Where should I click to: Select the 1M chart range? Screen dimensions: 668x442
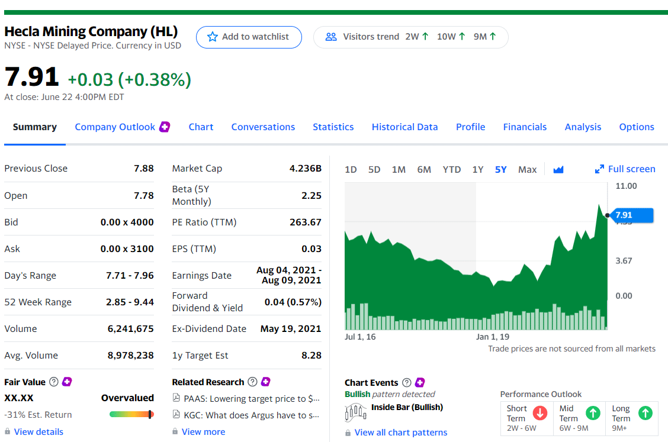point(399,169)
